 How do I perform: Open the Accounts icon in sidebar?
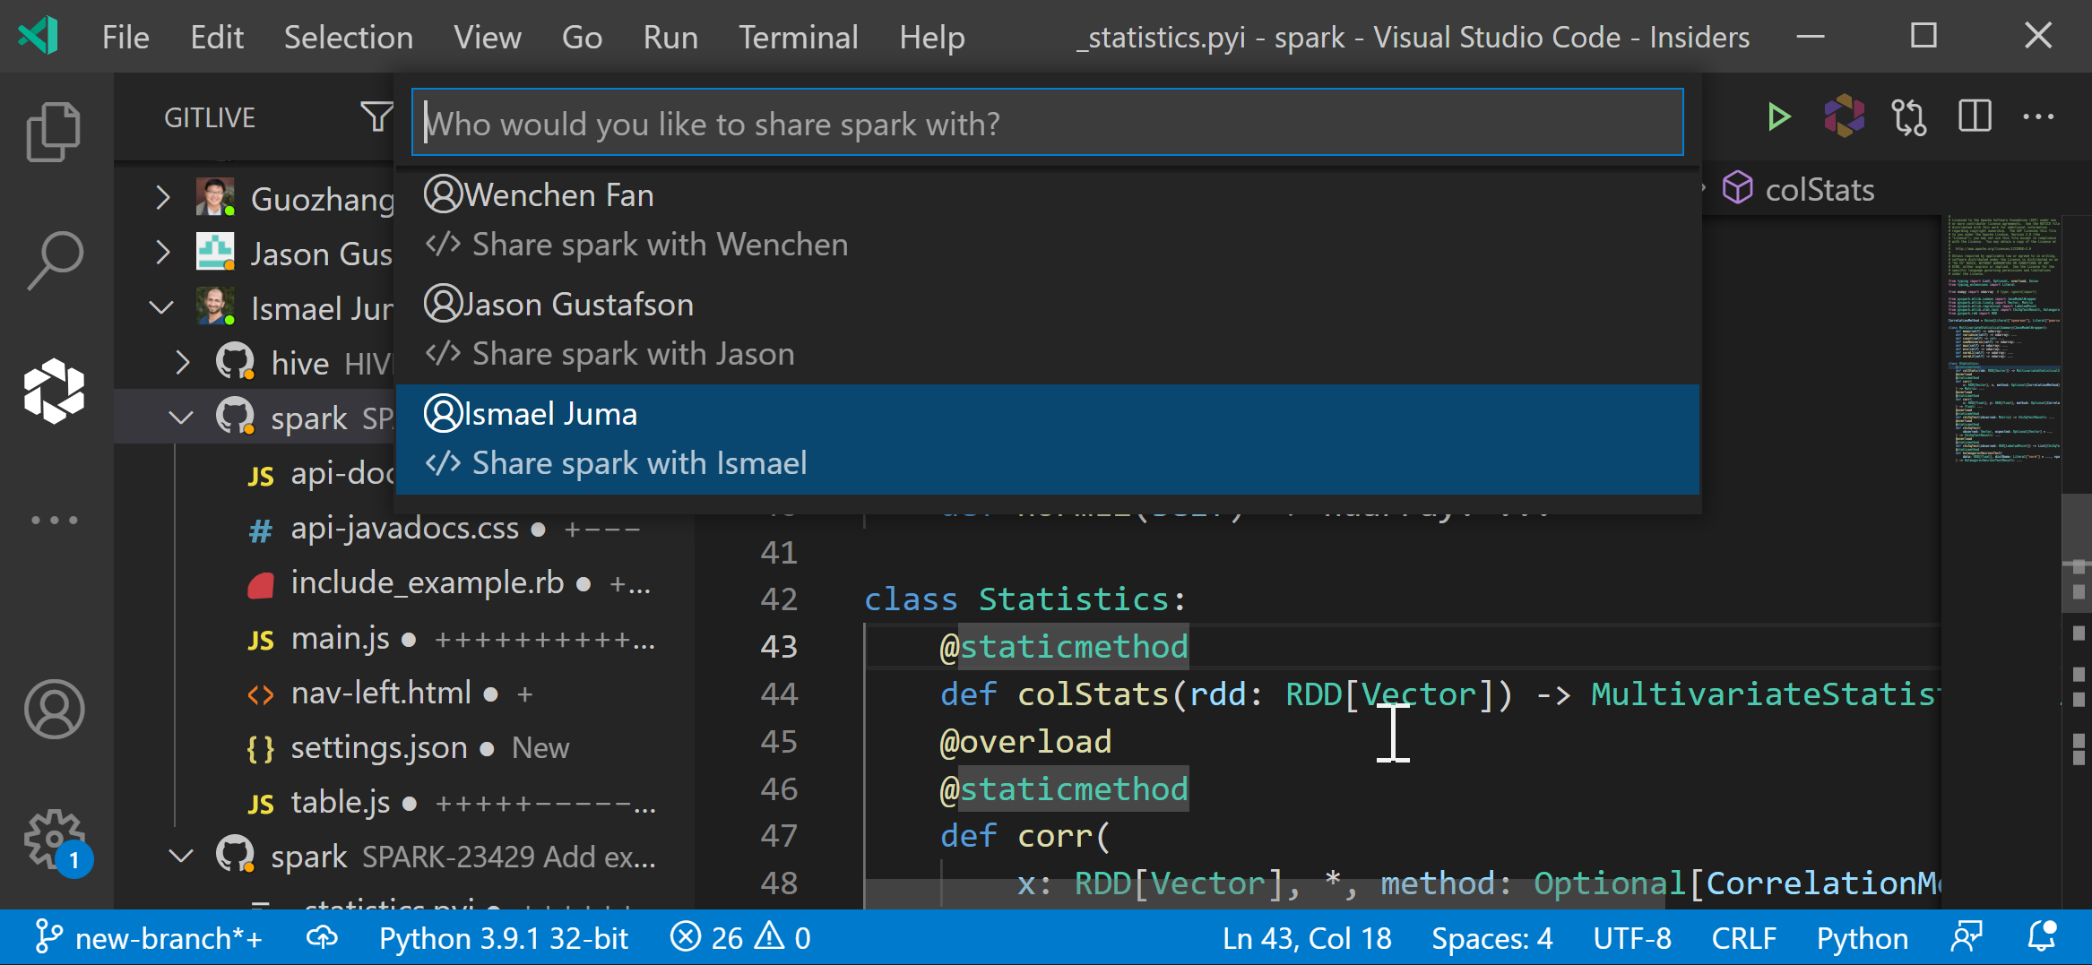point(54,709)
